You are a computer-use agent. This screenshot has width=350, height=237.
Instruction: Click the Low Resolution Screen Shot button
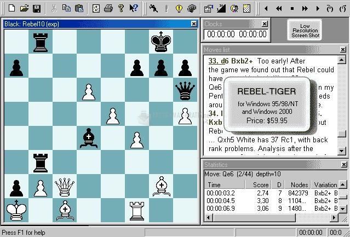point(305,30)
